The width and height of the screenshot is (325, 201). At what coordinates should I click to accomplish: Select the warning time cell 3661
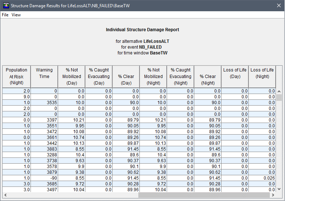tap(44, 138)
